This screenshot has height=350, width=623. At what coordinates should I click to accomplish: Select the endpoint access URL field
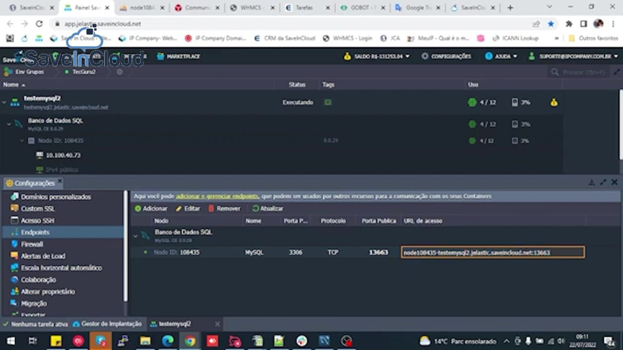[492, 252]
